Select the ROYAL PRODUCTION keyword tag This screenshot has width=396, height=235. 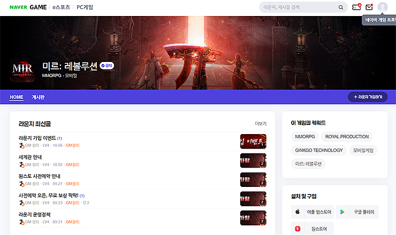point(347,137)
